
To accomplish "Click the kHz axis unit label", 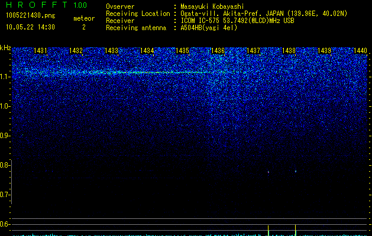I will pyautogui.click(x=5, y=48).
